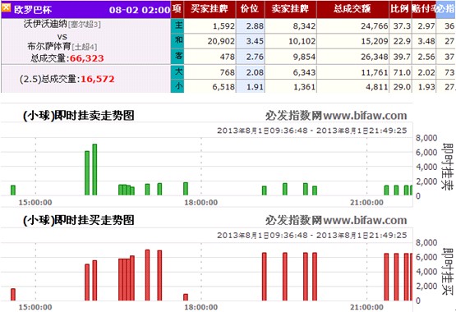456x312 pixels.
Task: Select the 欧罗巴杯 league header
Action: point(33,10)
